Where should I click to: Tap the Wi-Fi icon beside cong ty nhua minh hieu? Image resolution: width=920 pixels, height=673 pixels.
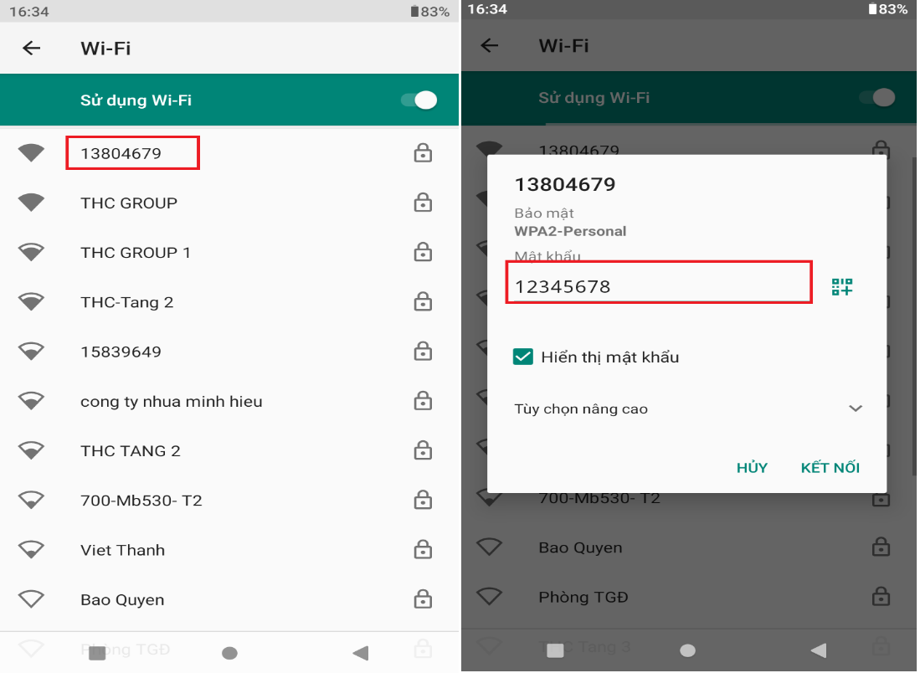[32, 401]
